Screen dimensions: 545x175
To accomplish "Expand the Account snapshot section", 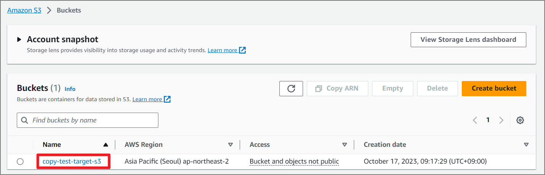I will point(19,40).
